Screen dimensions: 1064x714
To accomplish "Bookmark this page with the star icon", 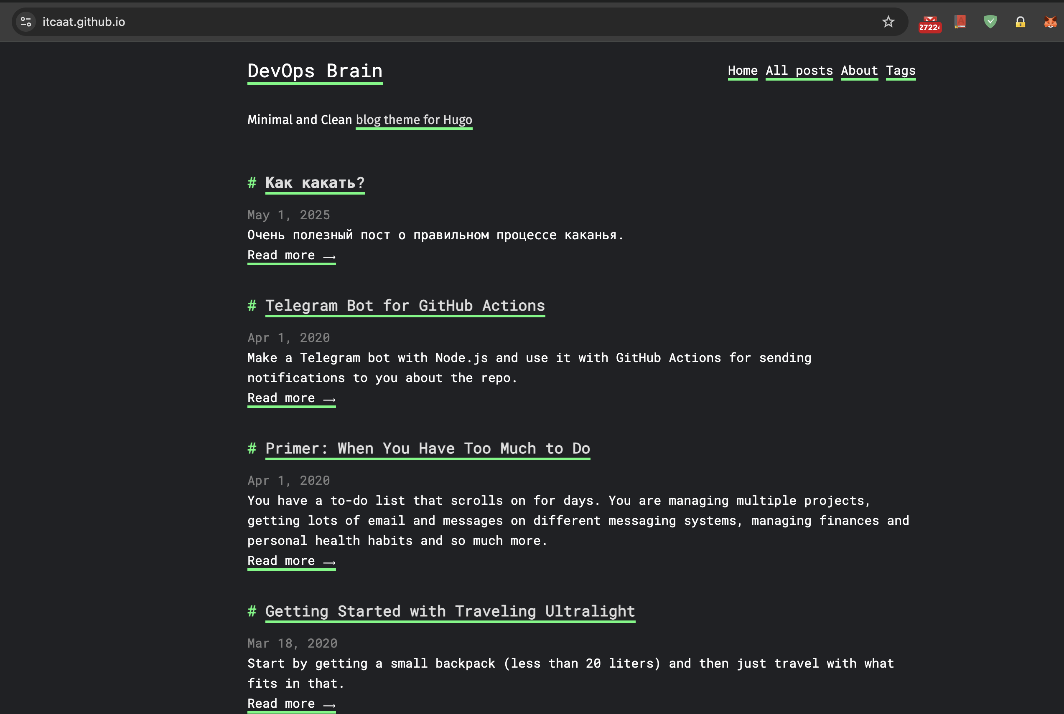I will tap(888, 22).
